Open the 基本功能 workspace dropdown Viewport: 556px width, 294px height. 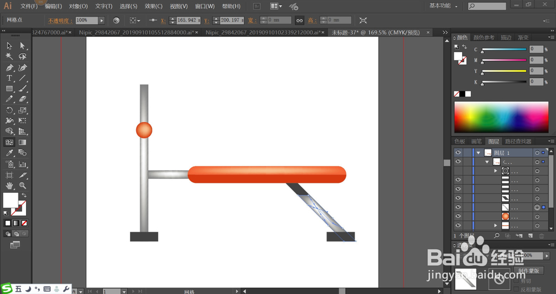[444, 6]
